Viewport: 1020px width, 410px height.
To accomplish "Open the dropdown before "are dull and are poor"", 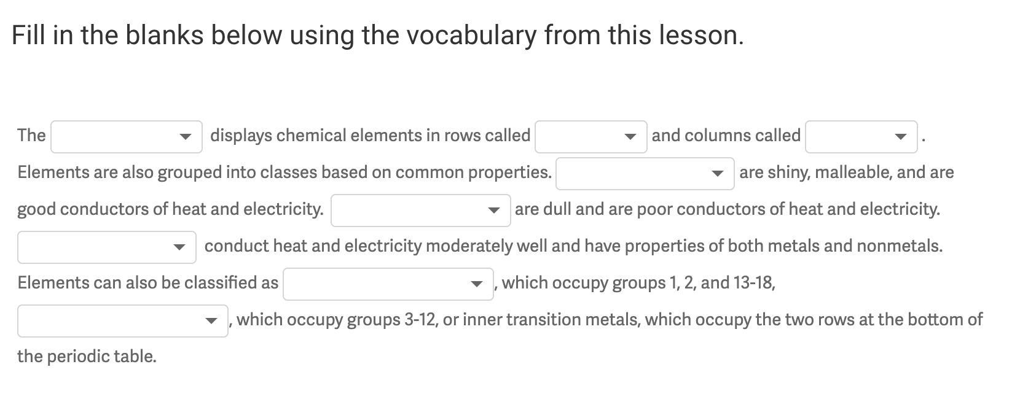I will pos(421,211).
